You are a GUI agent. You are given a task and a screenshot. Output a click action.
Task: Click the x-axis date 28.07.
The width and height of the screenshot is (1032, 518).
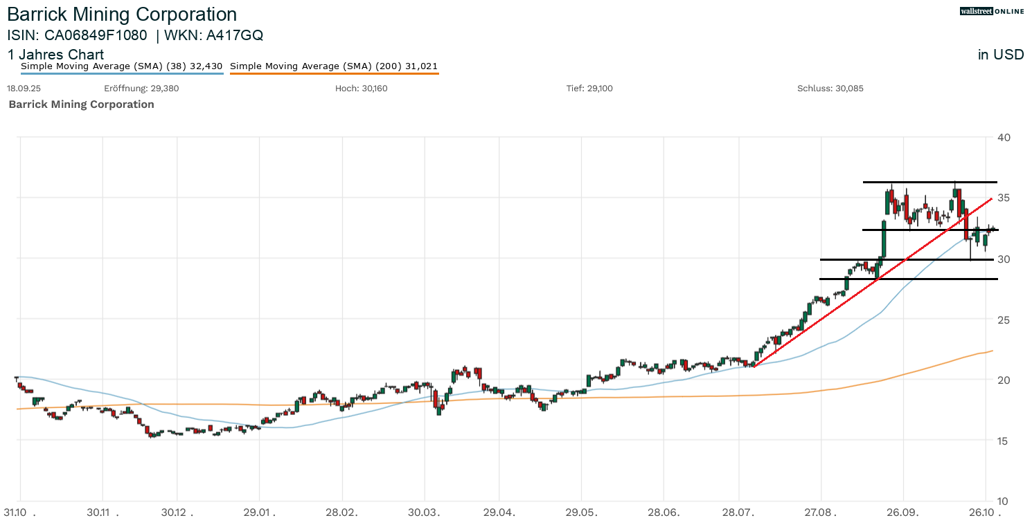[x=739, y=512]
